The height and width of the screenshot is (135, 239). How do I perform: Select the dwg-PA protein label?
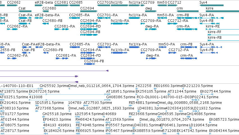[152, 56]
